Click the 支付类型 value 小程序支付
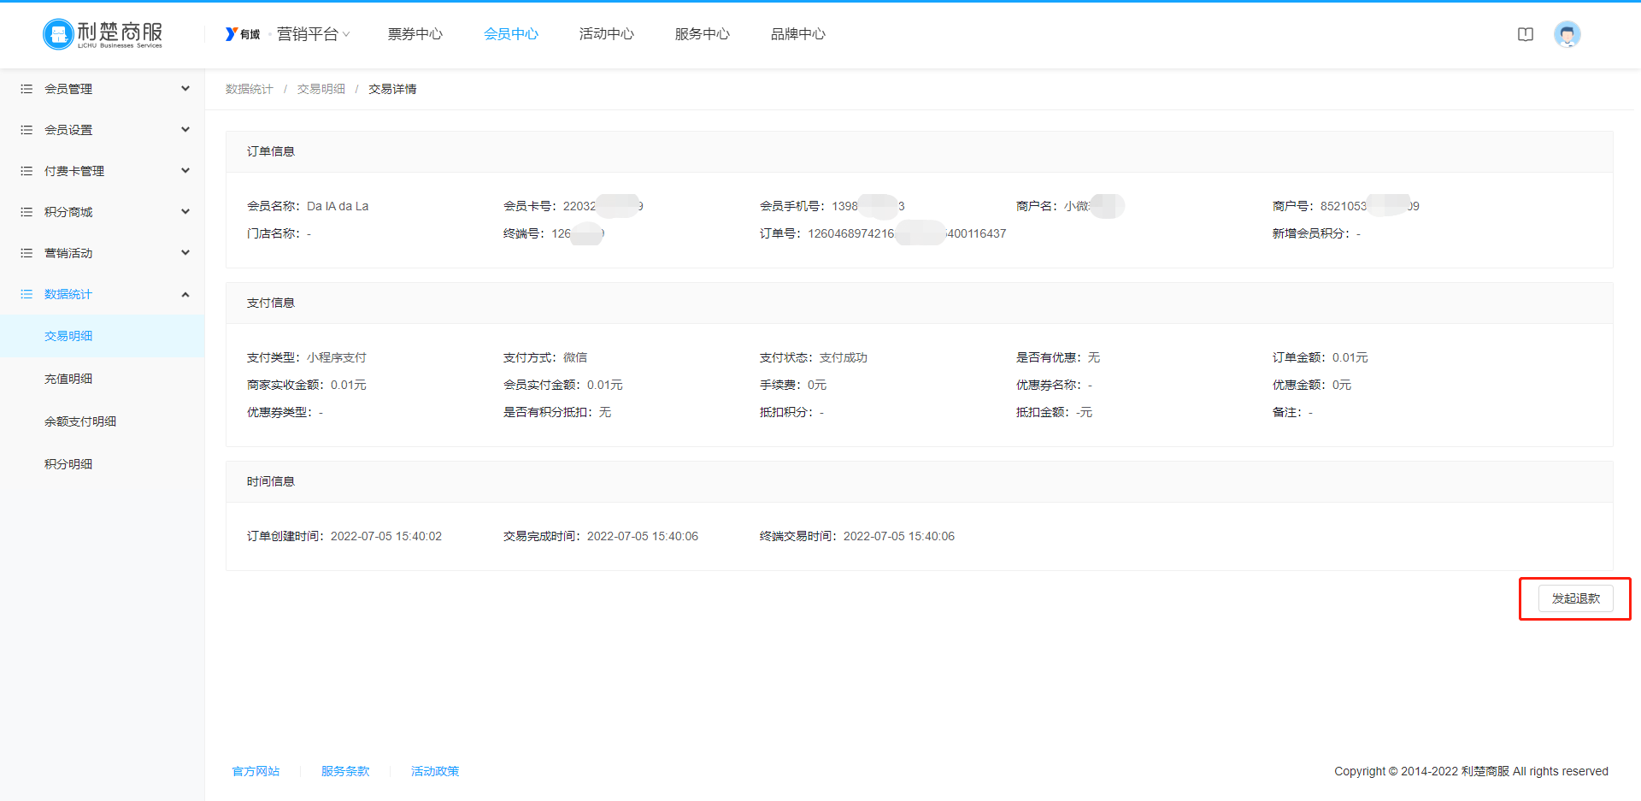1641x801 pixels. pyautogui.click(x=337, y=357)
